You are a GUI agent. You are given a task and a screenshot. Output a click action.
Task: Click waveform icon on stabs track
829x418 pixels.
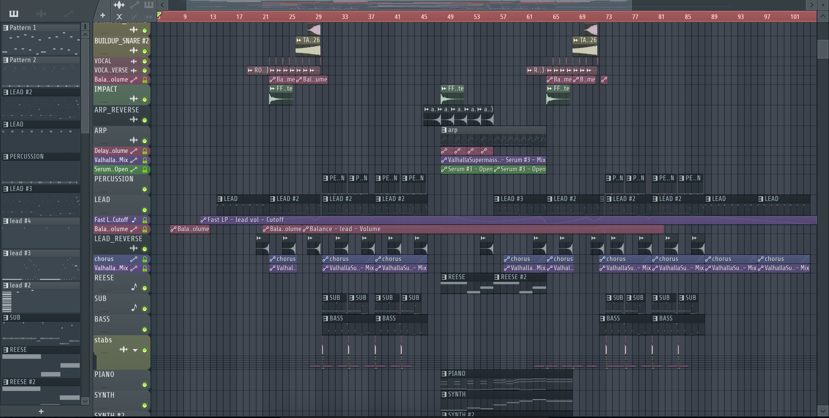click(x=124, y=350)
